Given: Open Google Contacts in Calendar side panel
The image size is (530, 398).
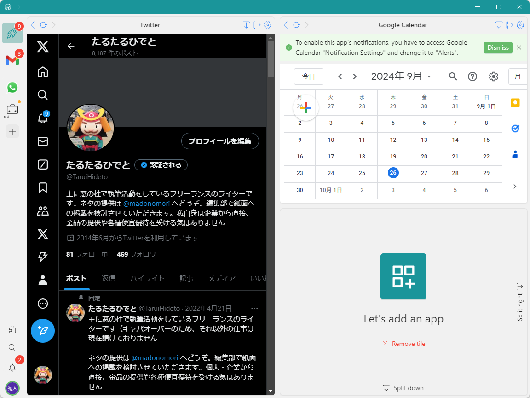Looking at the screenshot, I should (515, 155).
